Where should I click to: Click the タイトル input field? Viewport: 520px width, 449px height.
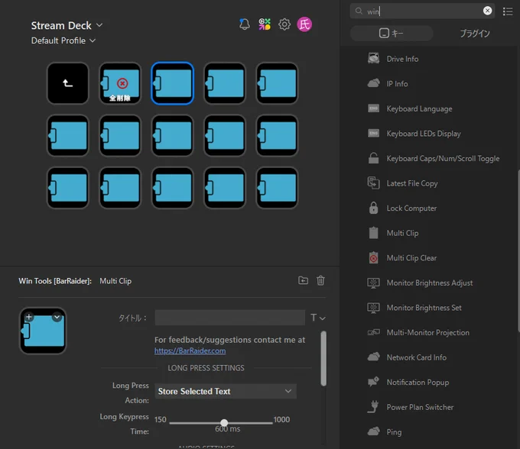(230, 318)
